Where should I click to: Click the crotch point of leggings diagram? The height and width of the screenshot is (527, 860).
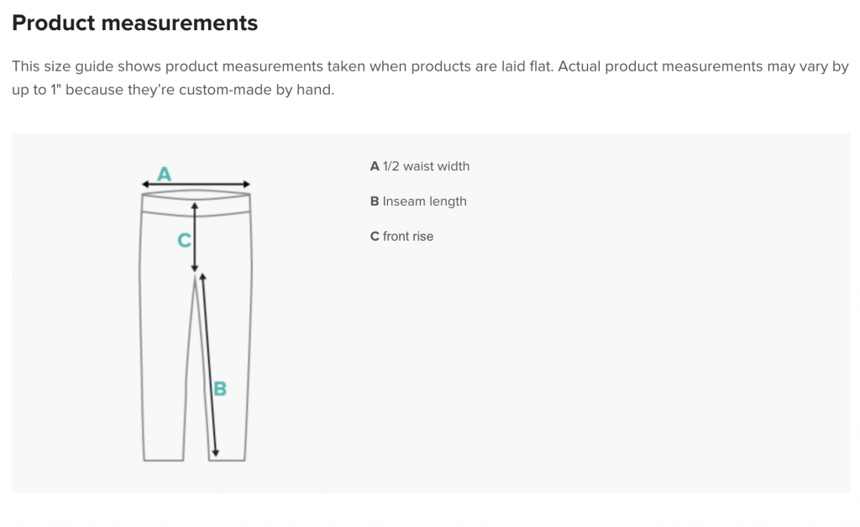pyautogui.click(x=195, y=277)
